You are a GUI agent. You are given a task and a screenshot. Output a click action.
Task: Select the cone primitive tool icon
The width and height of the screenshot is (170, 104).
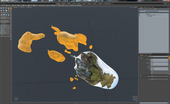tap(9, 8)
